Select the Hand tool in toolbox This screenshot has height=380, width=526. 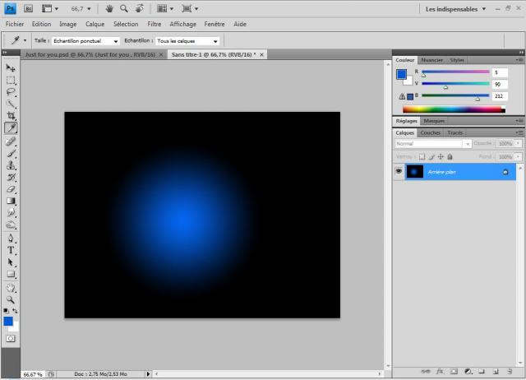(x=11, y=288)
